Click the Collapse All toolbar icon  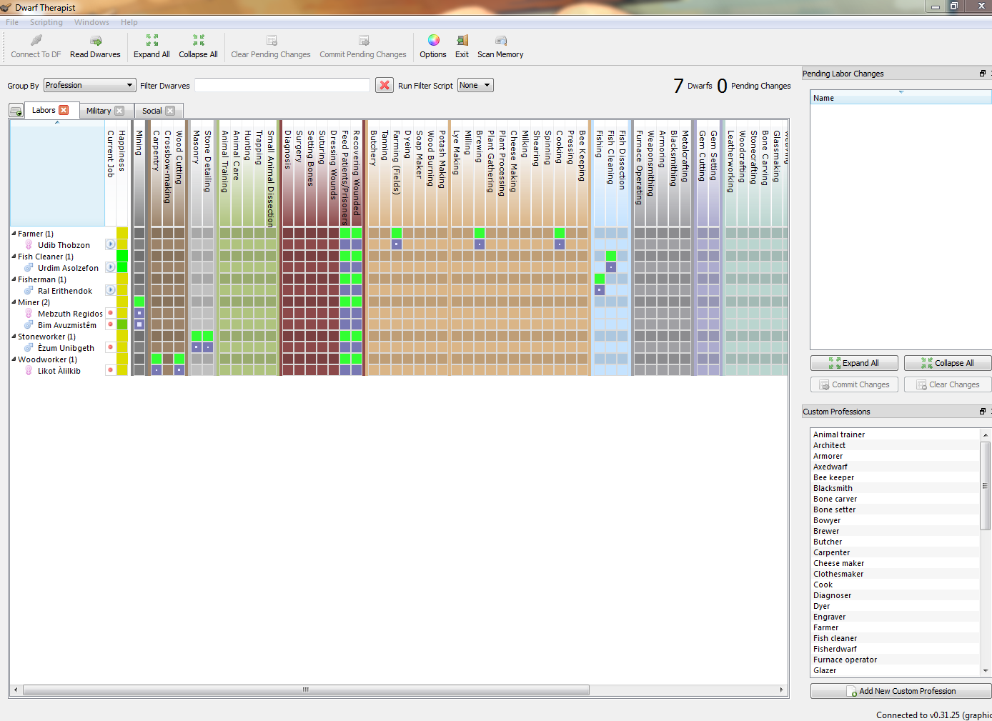[198, 46]
